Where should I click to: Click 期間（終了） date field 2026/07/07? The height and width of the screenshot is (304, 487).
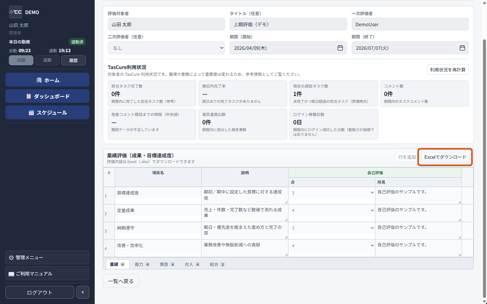[410, 48]
